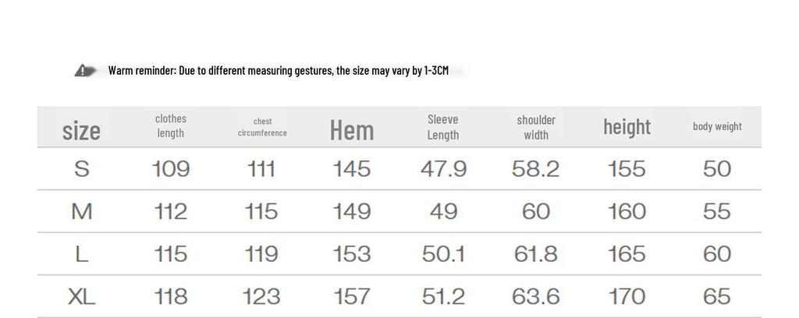Select the 119 chest value for L
Screen dimensions: 799x318
261,254
